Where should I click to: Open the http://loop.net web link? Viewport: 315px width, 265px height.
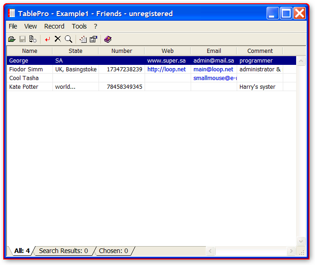pyautogui.click(x=166, y=69)
